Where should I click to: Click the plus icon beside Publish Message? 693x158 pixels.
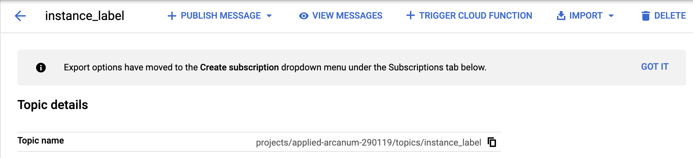coord(172,16)
